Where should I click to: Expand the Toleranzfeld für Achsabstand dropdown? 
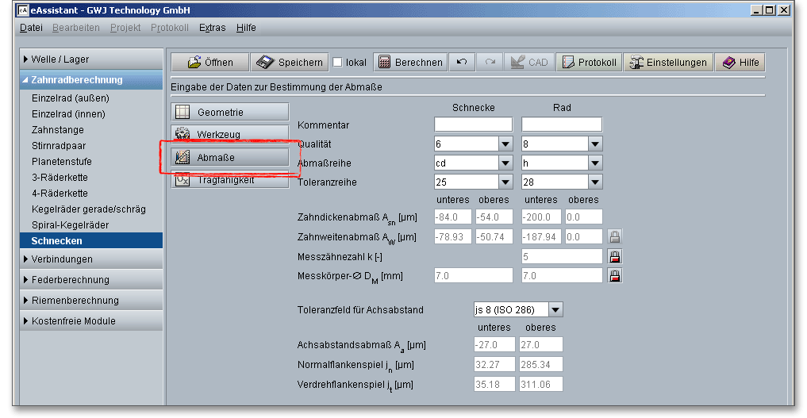(555, 309)
